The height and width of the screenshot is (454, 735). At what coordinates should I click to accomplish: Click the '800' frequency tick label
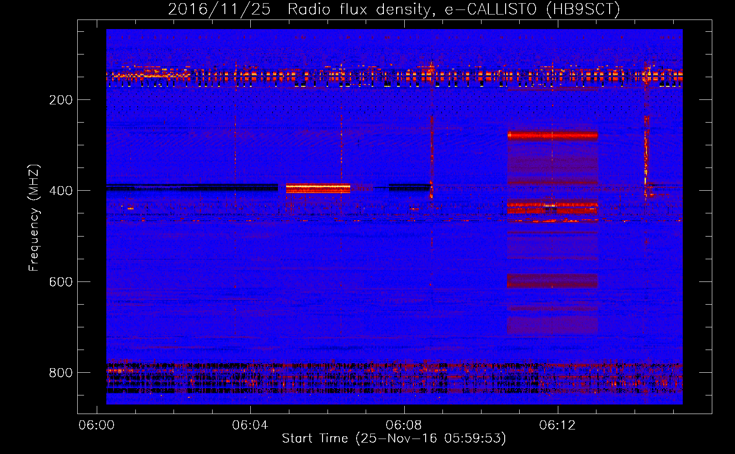point(61,373)
